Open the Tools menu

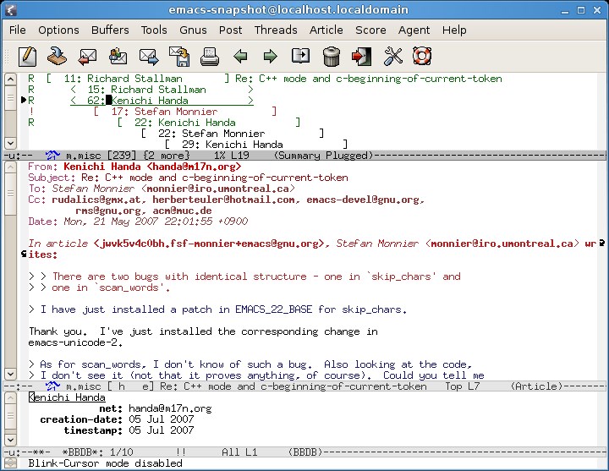(x=154, y=30)
